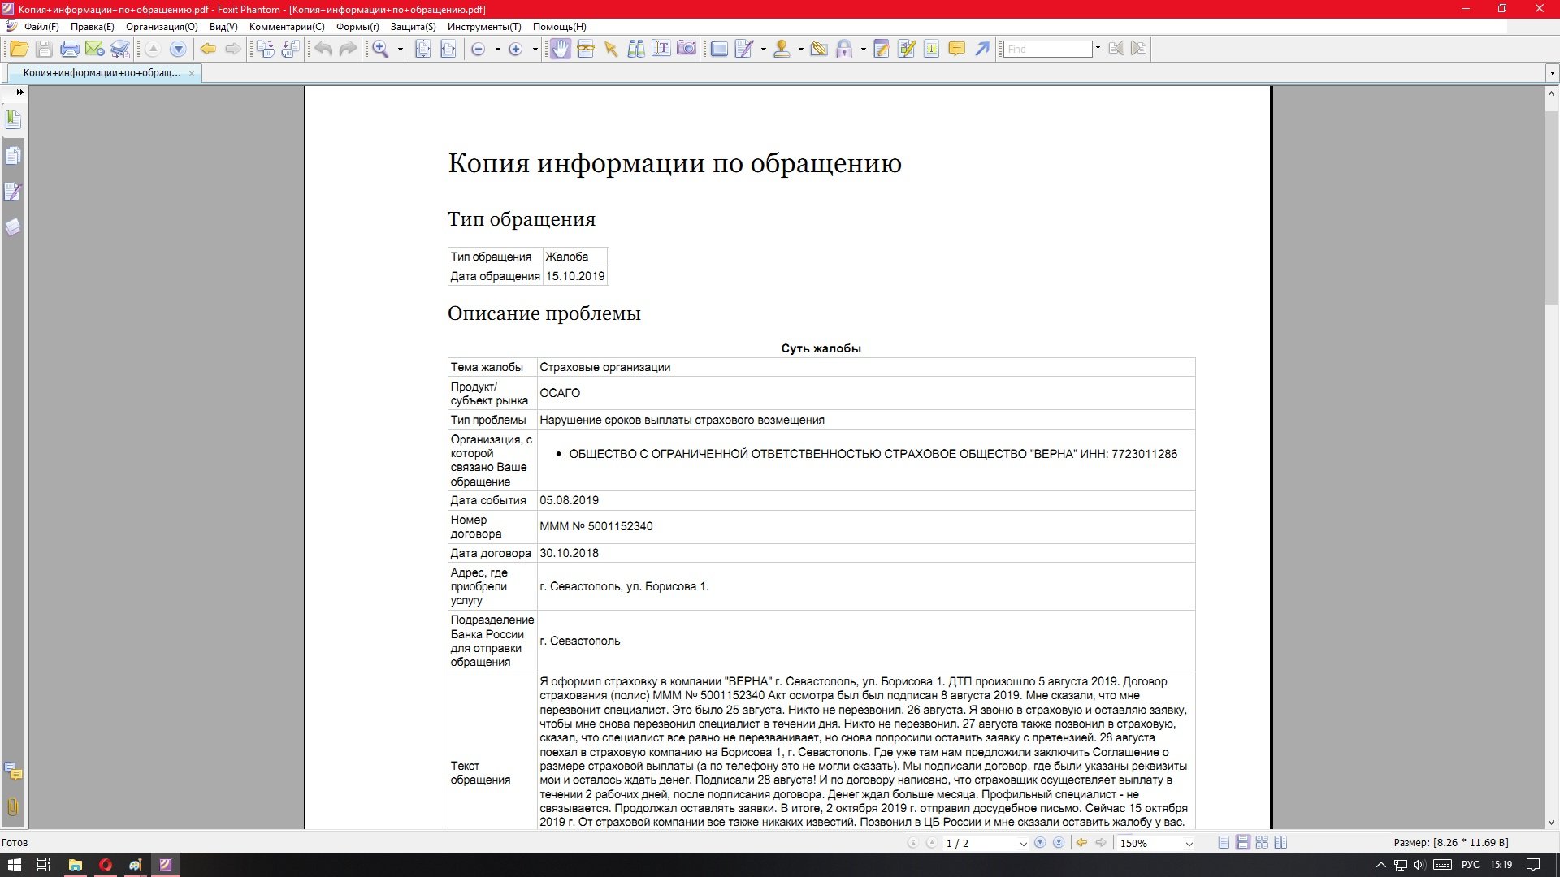
Task: Click the yellow comment note tool
Action: click(x=957, y=50)
